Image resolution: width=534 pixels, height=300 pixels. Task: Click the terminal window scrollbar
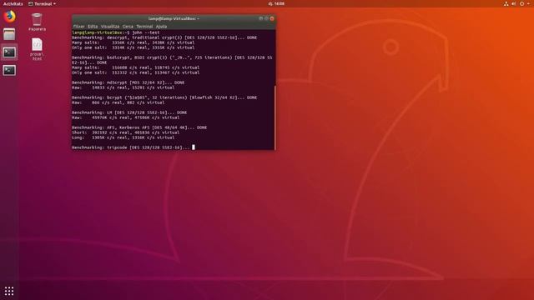click(275, 117)
